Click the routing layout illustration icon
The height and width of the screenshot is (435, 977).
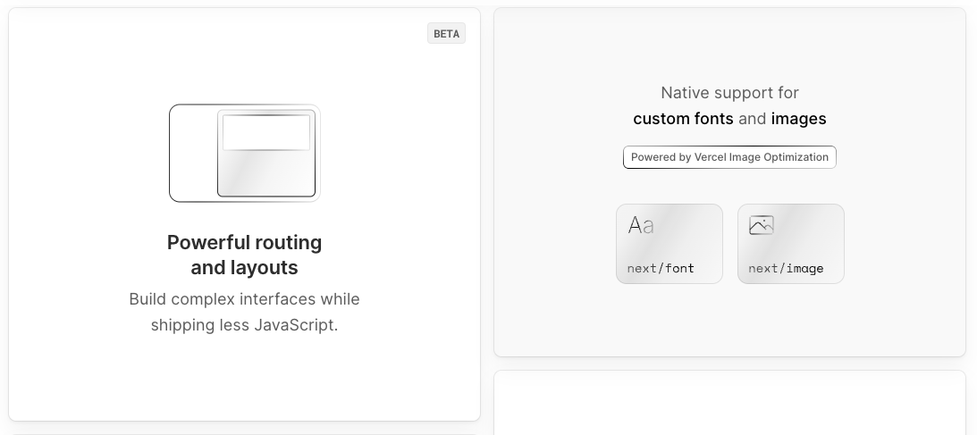point(244,153)
